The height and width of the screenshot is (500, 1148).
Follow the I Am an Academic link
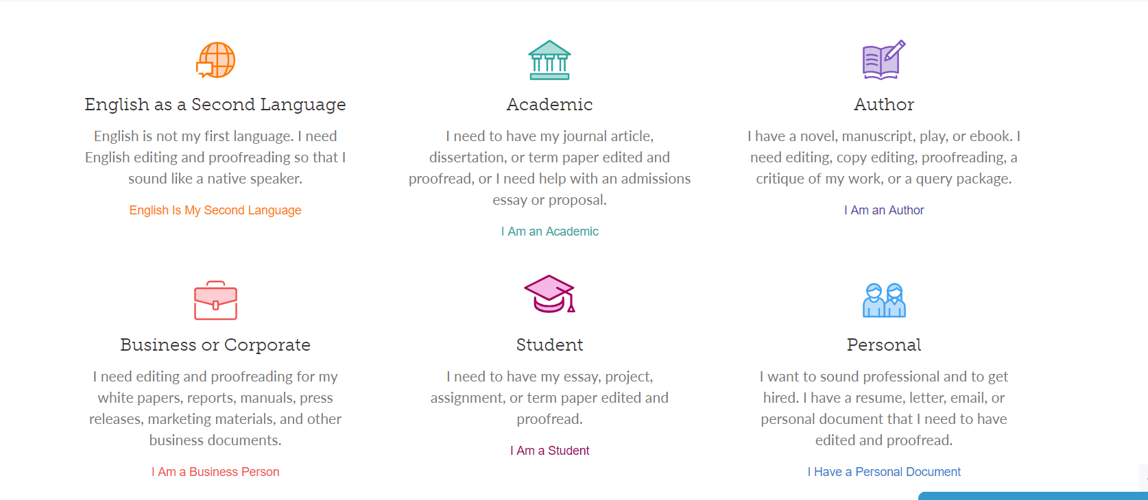click(549, 232)
